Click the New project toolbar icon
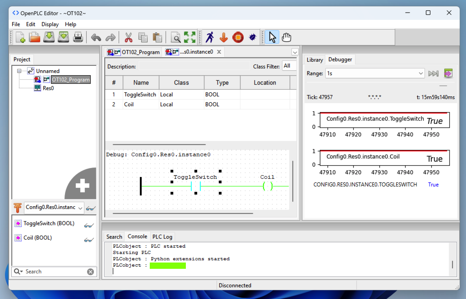This screenshot has width=466, height=299. point(20,37)
